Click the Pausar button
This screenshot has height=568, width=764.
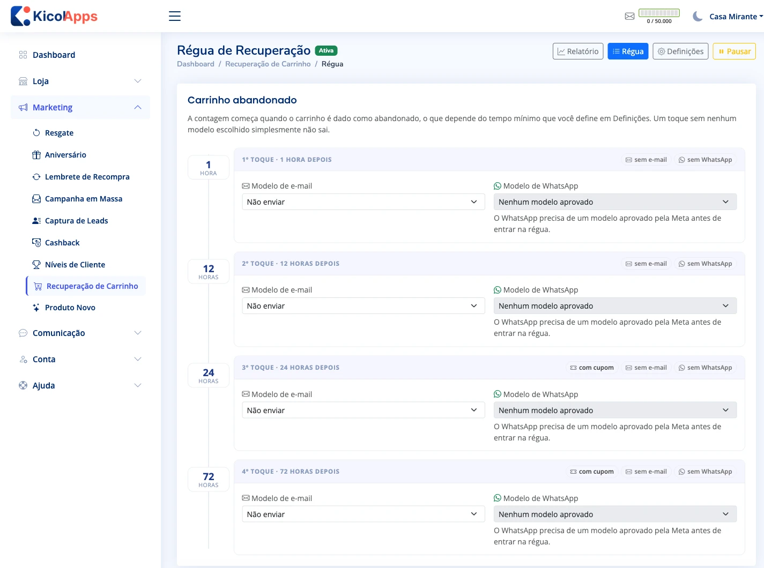tap(735, 51)
